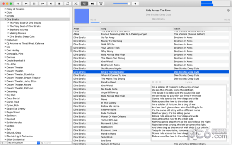Click the record-style toolbar icon
232x145 pixels.
tap(92, 3)
